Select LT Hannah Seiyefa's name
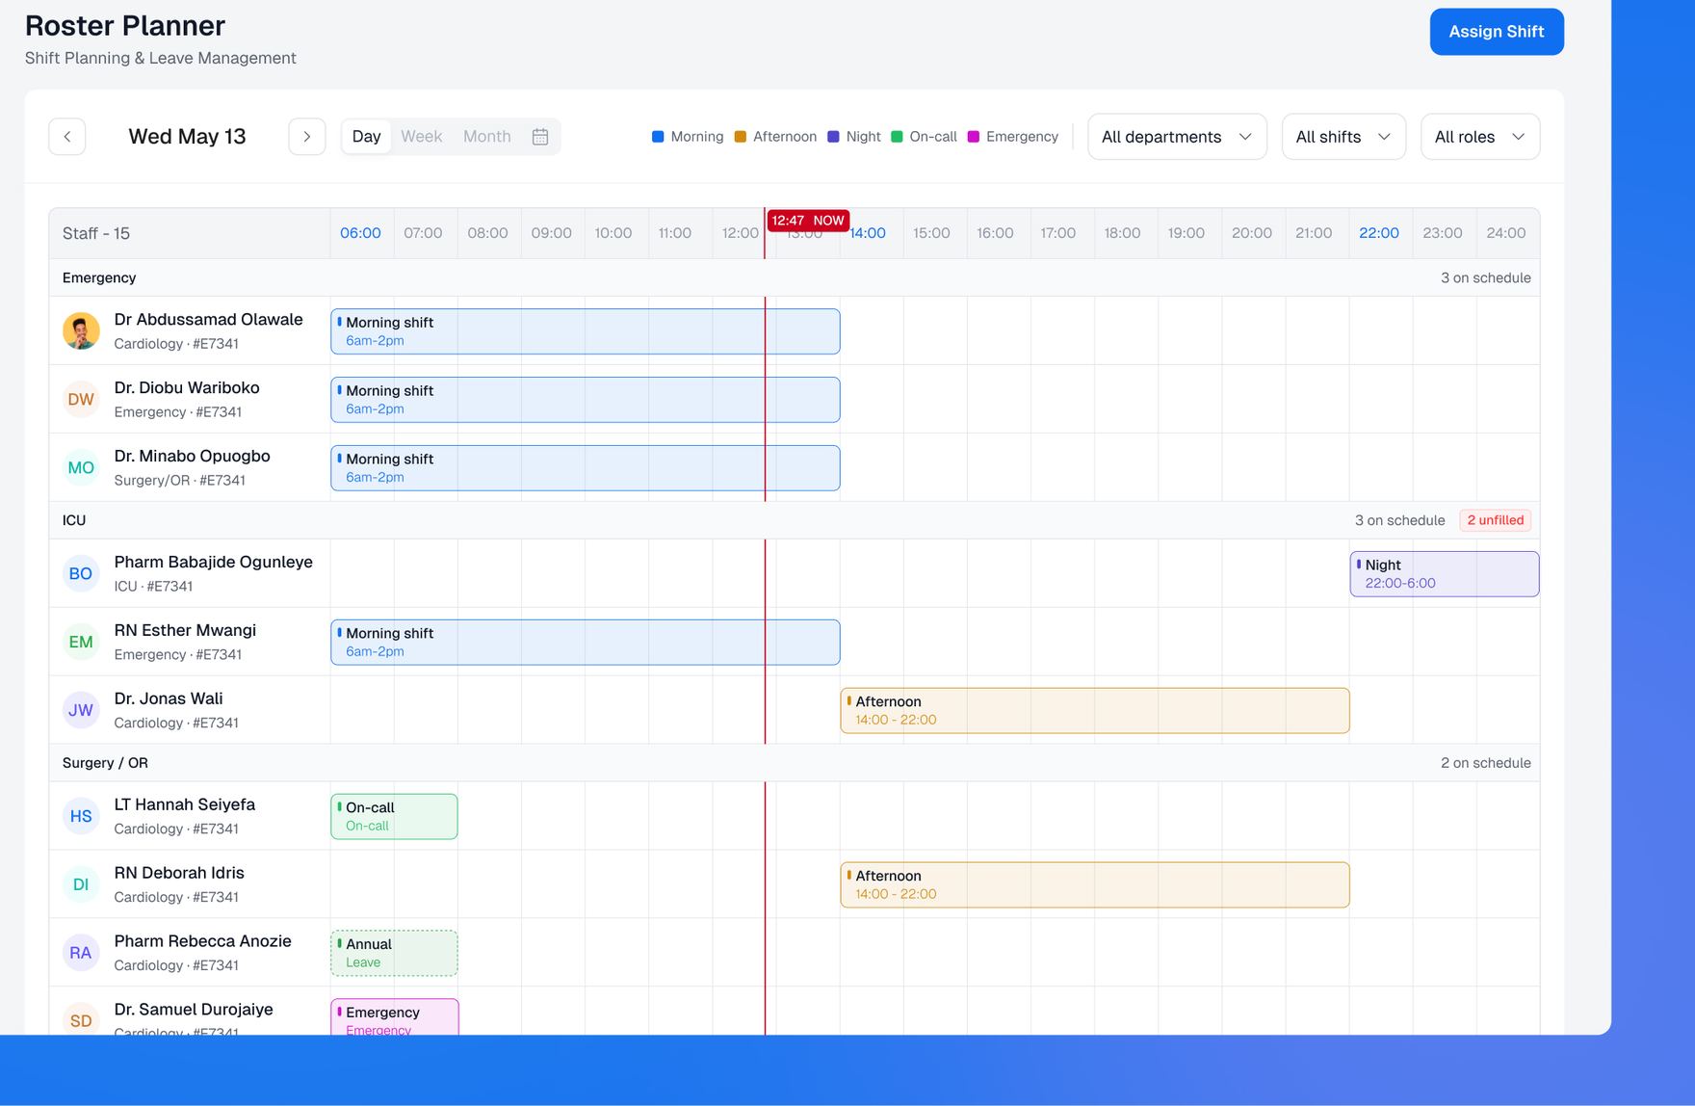 coord(185,805)
